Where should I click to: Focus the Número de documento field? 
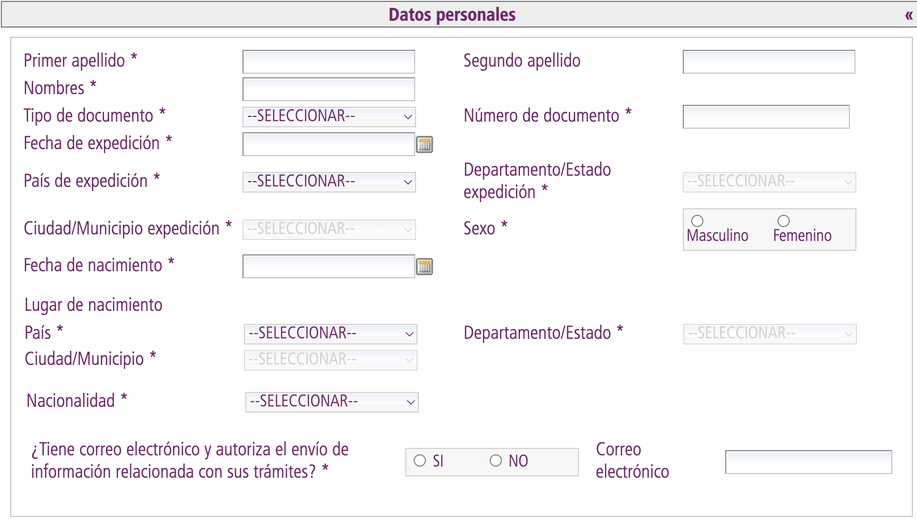[766, 117]
